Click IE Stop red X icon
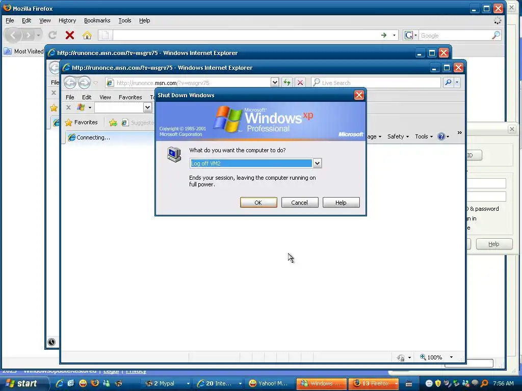 (x=300, y=82)
